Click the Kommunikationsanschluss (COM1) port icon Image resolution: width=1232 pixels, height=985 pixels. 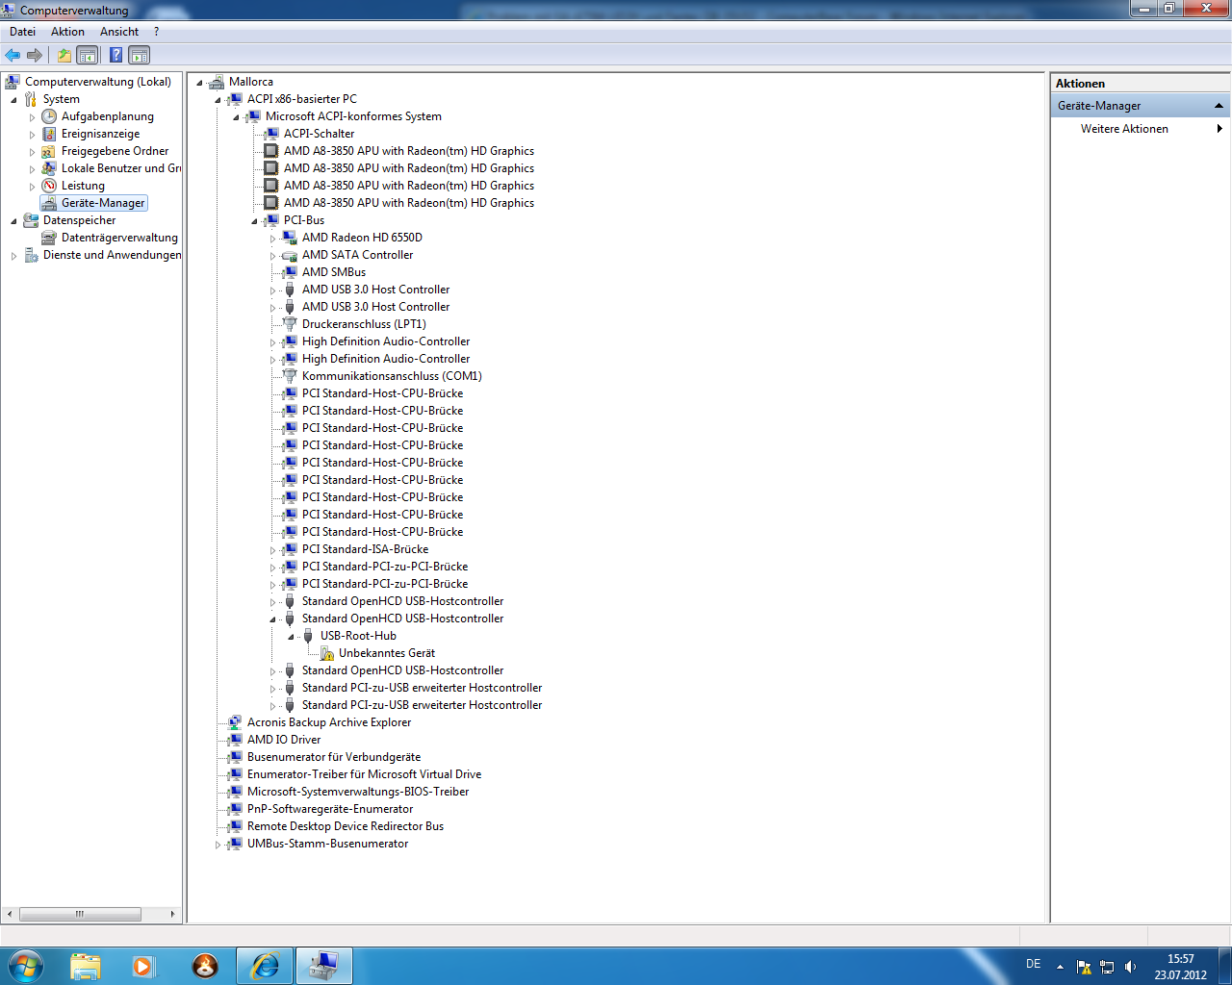pyautogui.click(x=290, y=376)
